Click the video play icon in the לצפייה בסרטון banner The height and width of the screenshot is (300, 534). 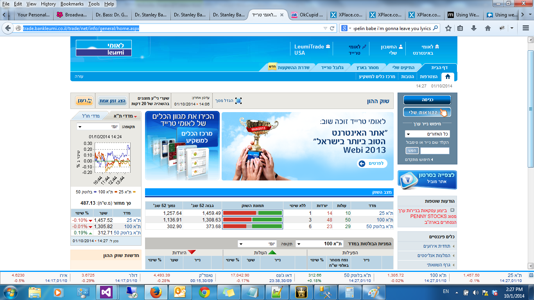click(409, 180)
